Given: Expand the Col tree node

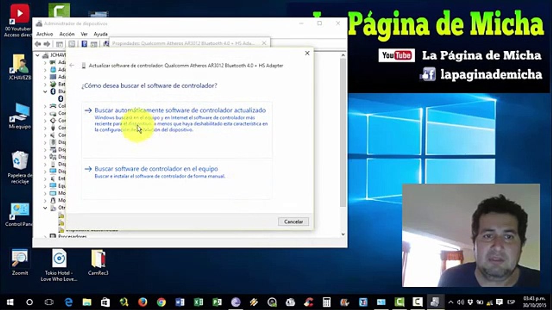Looking at the screenshot, I should (x=45, y=106).
